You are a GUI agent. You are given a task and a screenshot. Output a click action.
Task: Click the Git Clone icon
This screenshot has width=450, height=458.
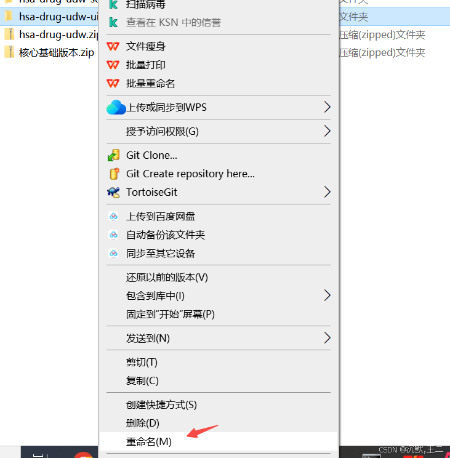click(x=114, y=155)
